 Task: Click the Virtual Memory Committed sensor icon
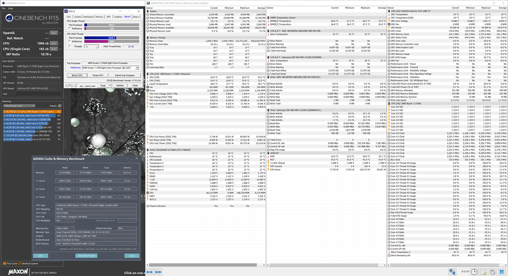[x=148, y=14]
